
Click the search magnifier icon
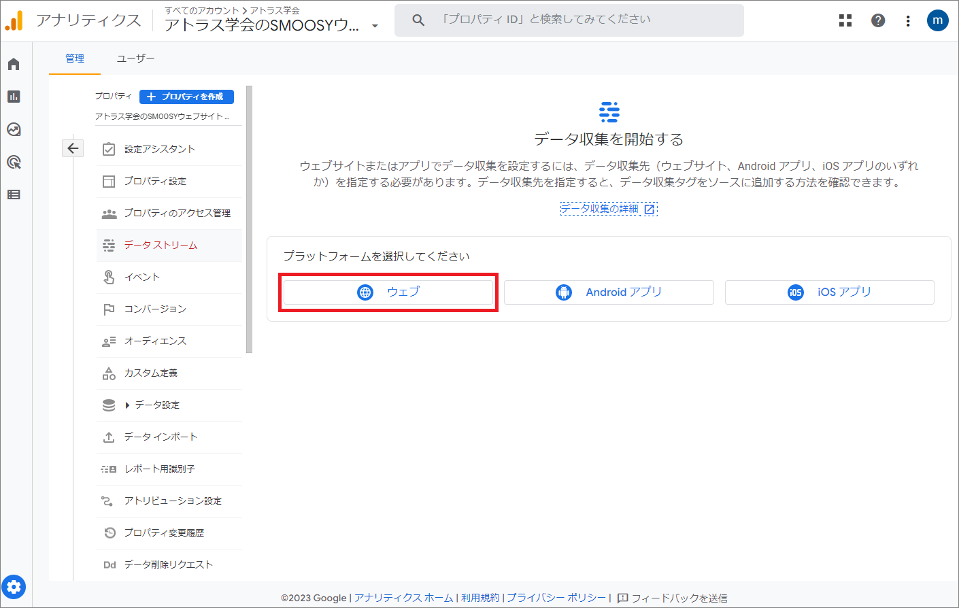pos(418,20)
